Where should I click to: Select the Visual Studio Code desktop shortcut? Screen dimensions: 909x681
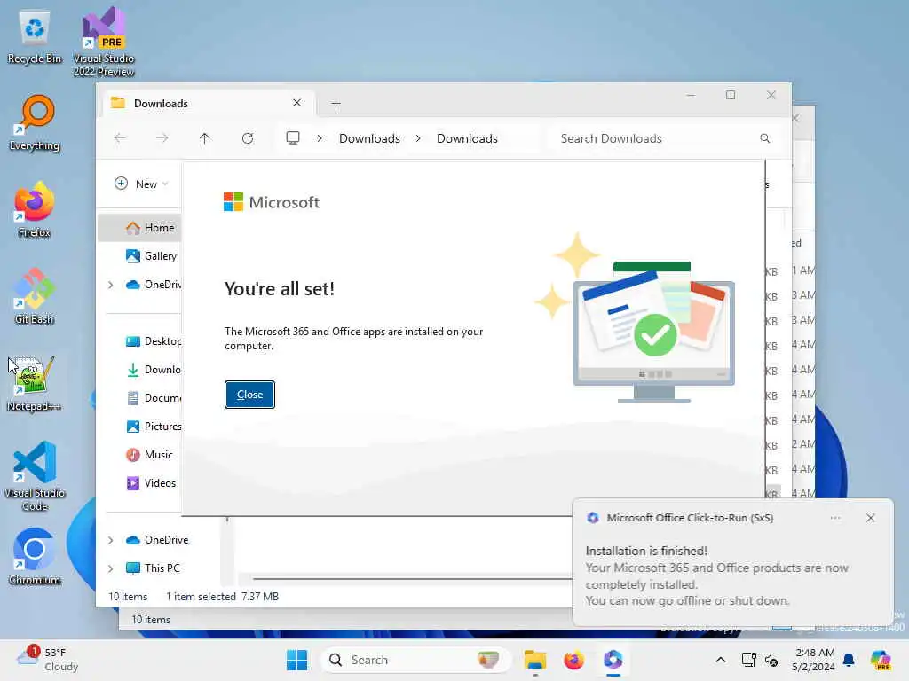(35, 476)
